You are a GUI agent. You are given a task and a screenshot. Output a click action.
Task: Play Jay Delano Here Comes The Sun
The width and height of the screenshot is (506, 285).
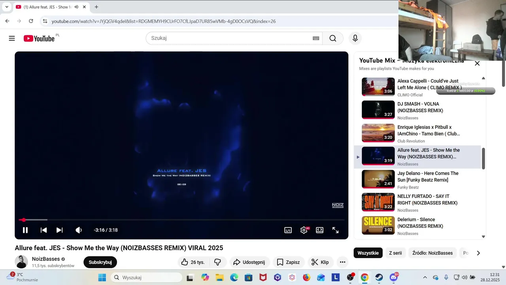[418, 180]
